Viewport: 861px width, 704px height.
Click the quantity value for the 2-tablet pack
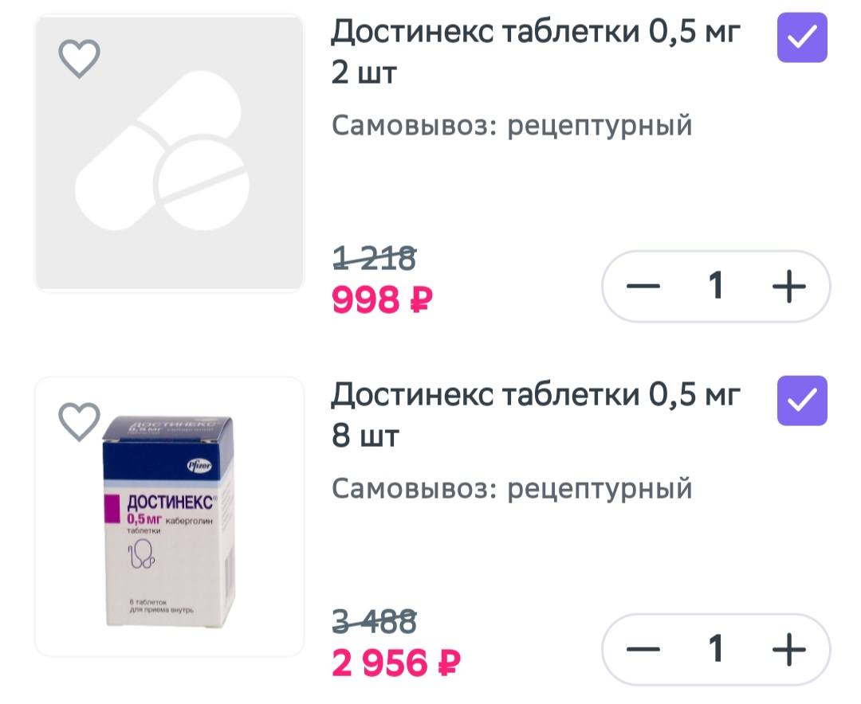tap(716, 286)
